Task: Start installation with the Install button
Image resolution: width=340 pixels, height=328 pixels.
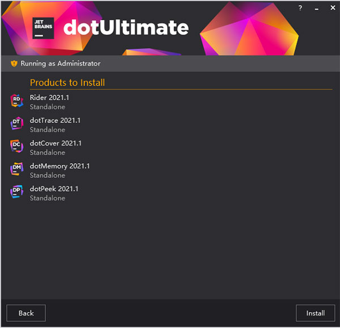Action: click(x=315, y=313)
